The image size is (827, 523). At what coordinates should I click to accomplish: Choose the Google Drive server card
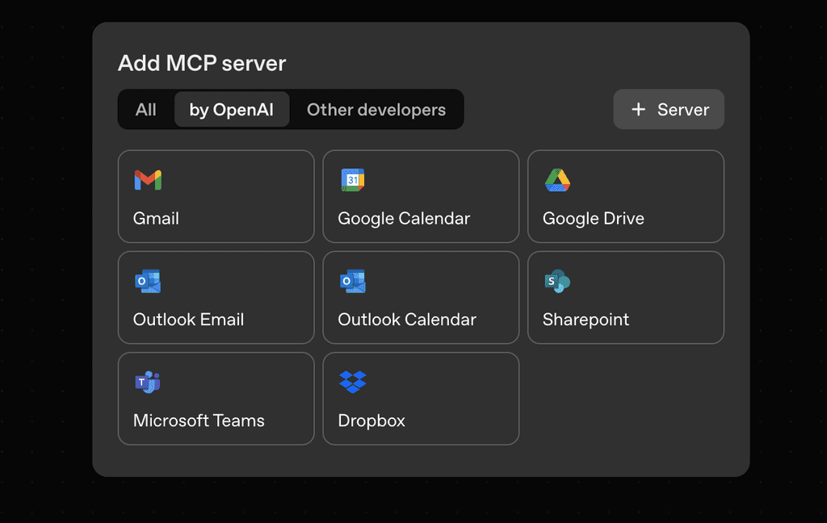(626, 196)
